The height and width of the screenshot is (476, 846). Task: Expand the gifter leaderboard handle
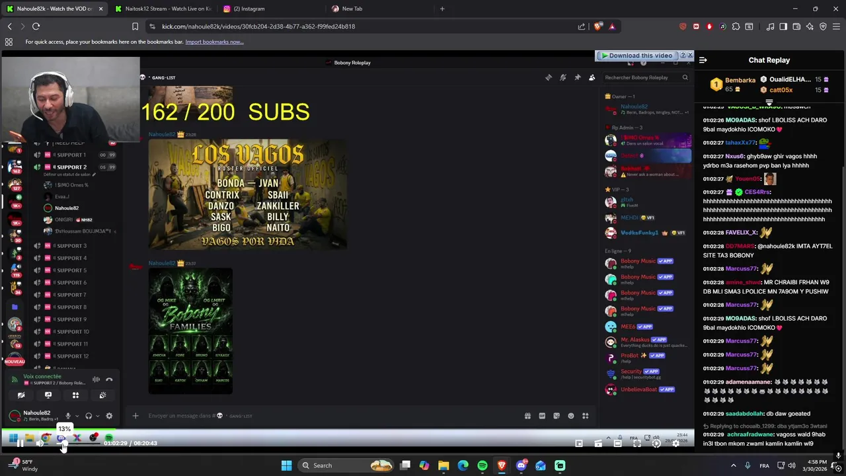[x=769, y=102]
